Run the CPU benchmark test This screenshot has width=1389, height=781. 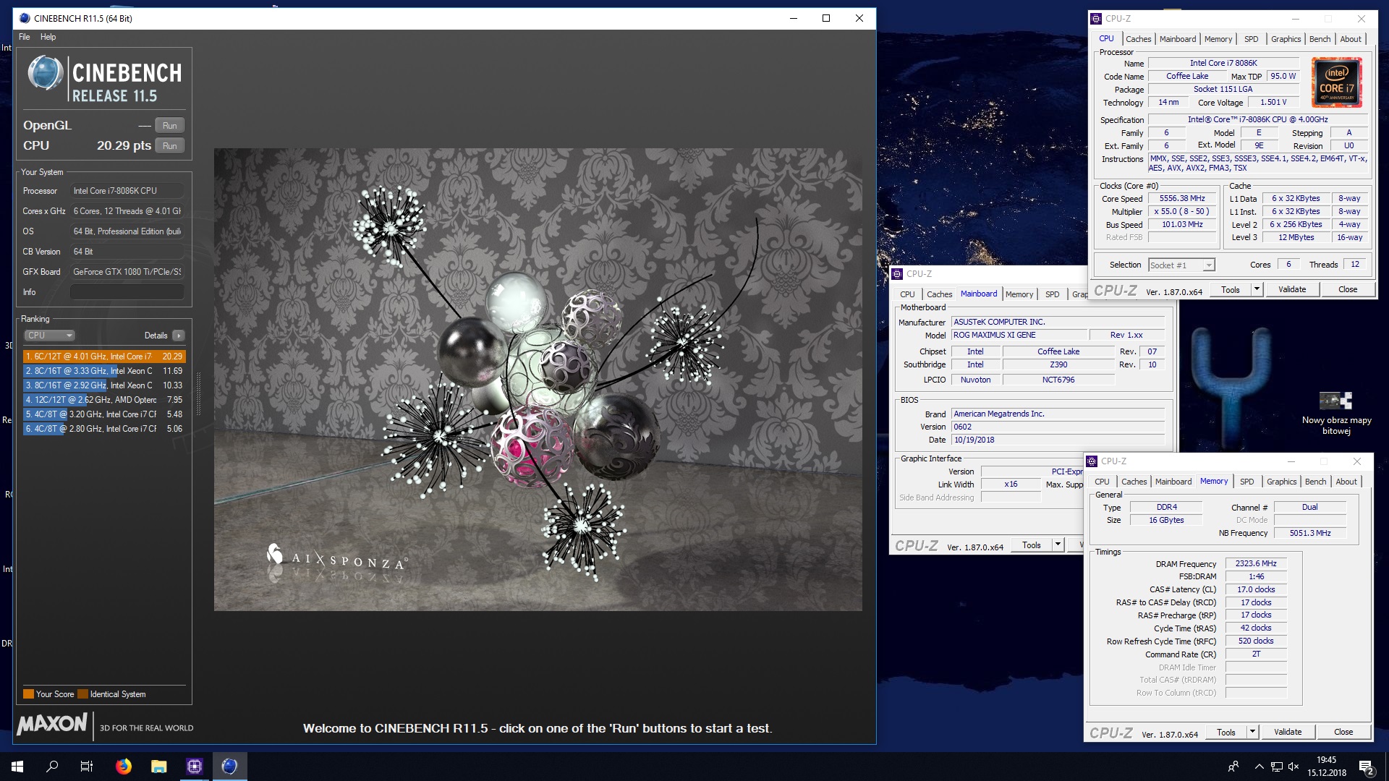(x=170, y=145)
